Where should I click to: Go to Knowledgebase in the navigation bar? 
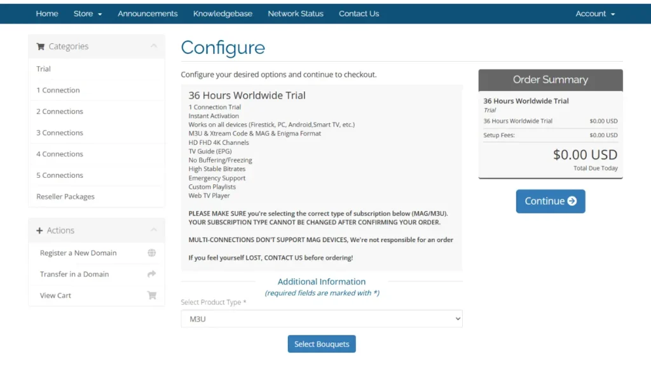[x=223, y=14]
